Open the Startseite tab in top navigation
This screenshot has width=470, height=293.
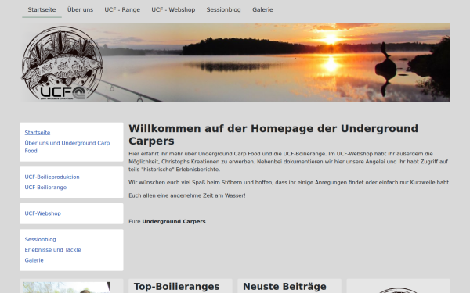pyautogui.click(x=42, y=9)
